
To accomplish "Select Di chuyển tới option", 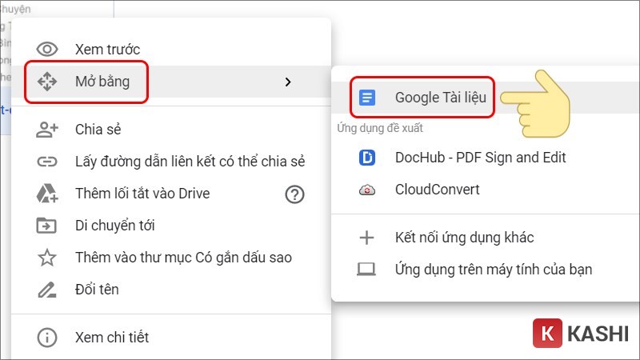I will (171, 226).
